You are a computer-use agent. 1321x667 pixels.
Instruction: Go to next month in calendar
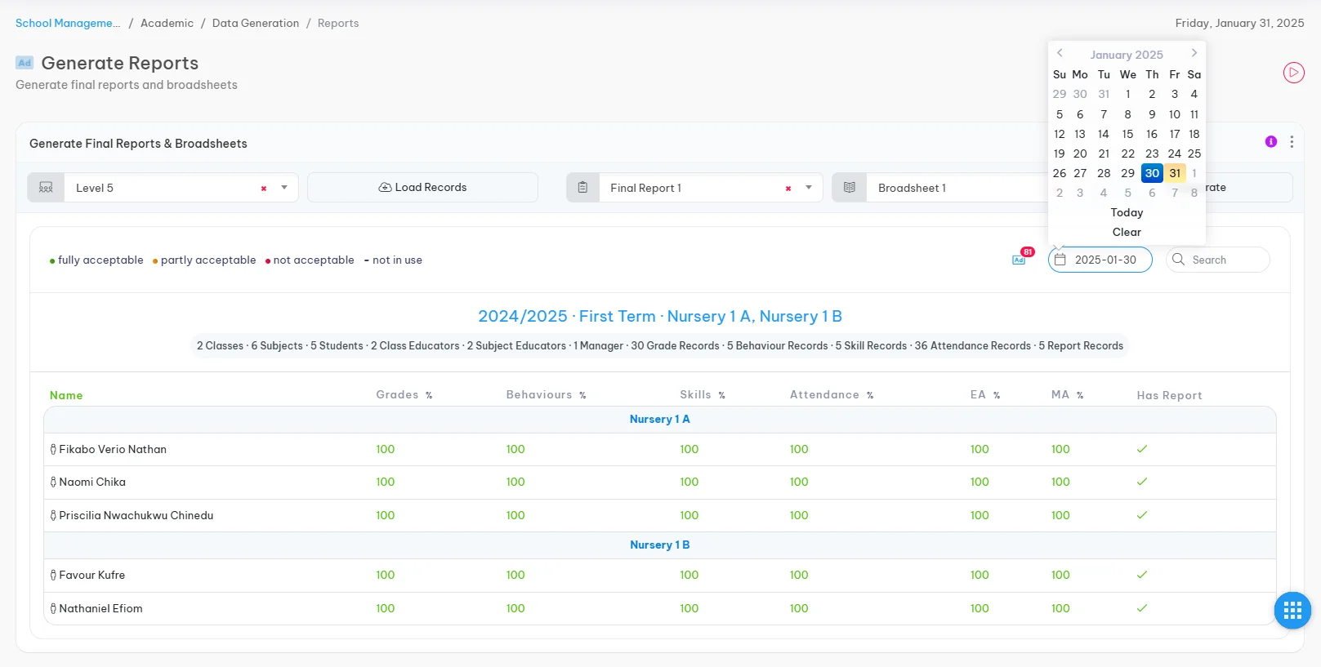(x=1194, y=53)
